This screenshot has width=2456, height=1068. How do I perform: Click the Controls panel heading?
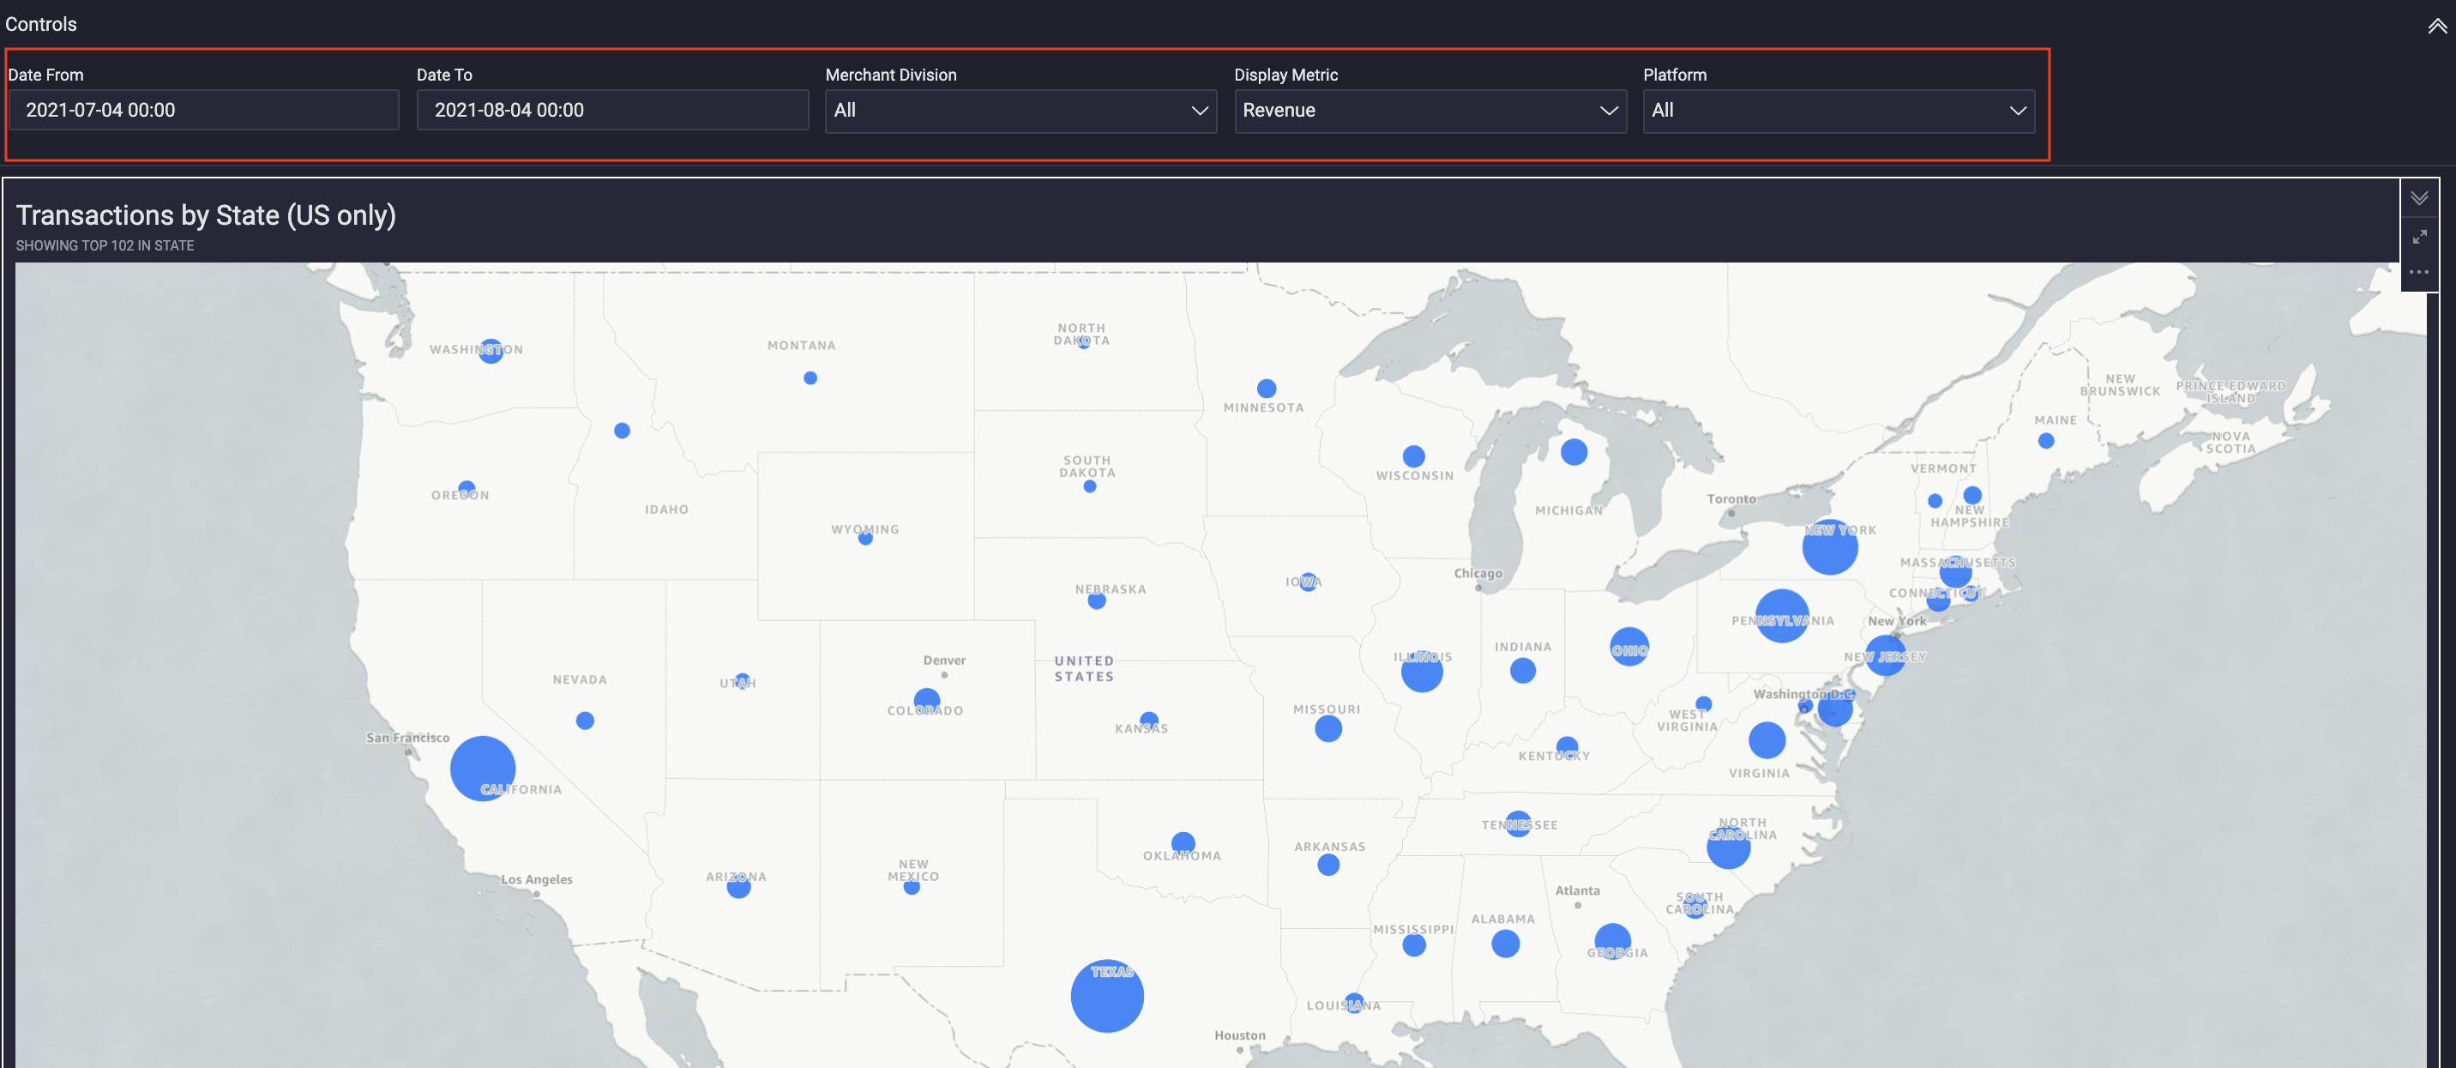pyautogui.click(x=41, y=25)
